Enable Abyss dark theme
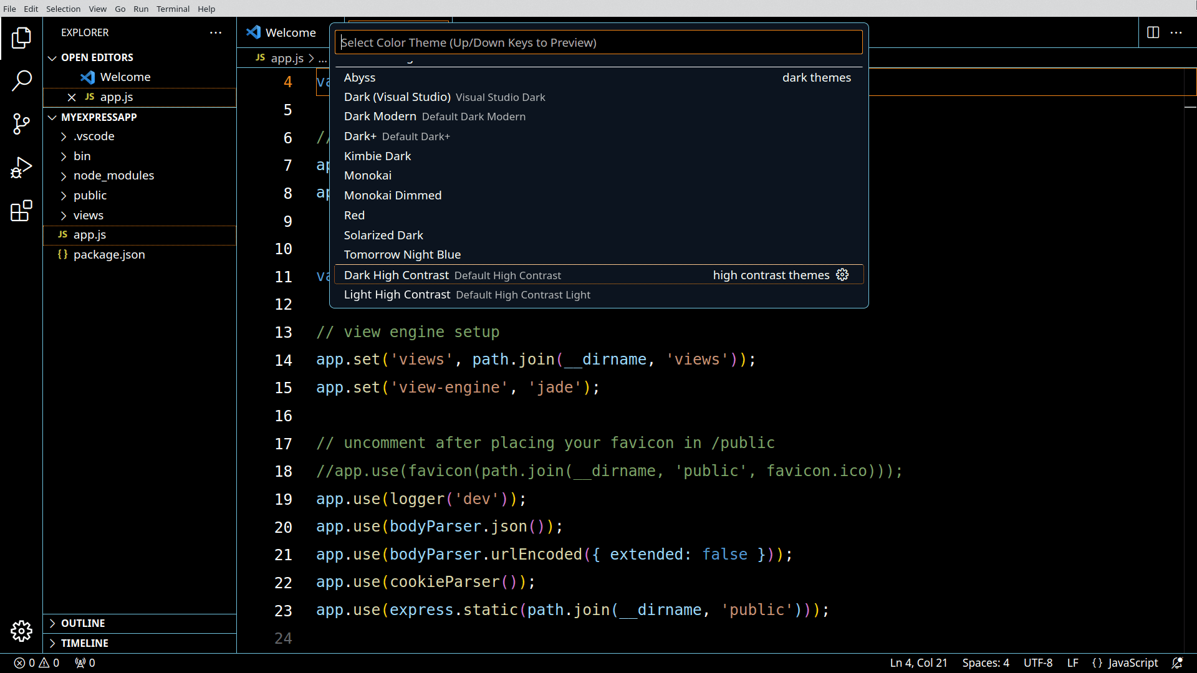This screenshot has height=673, width=1197. click(359, 77)
